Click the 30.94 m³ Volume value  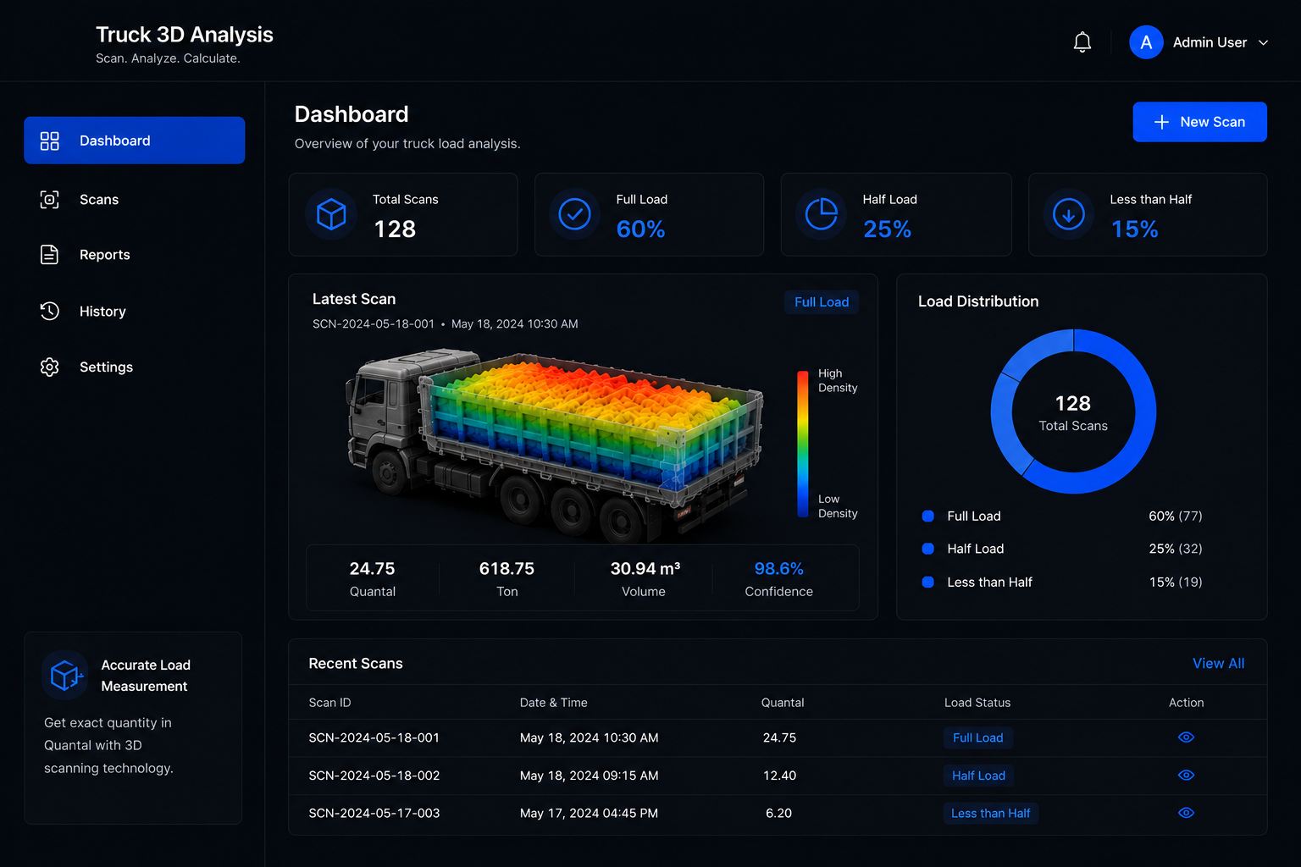645,569
